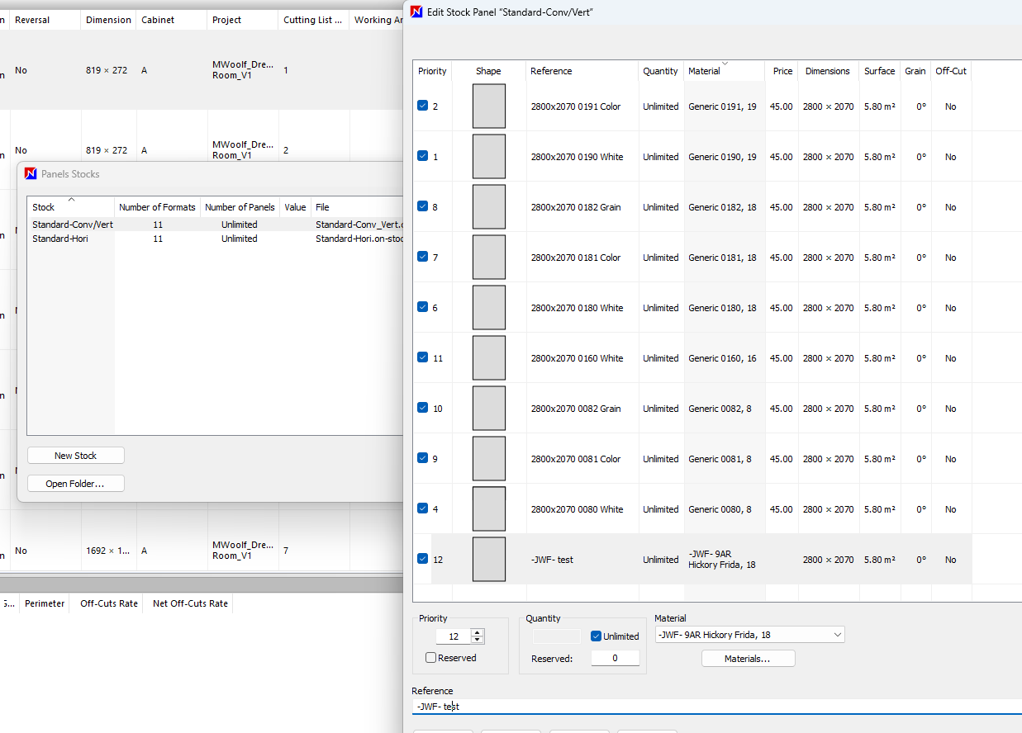Sort stocks by the Stock column header
The image size is (1022, 733).
click(44, 207)
